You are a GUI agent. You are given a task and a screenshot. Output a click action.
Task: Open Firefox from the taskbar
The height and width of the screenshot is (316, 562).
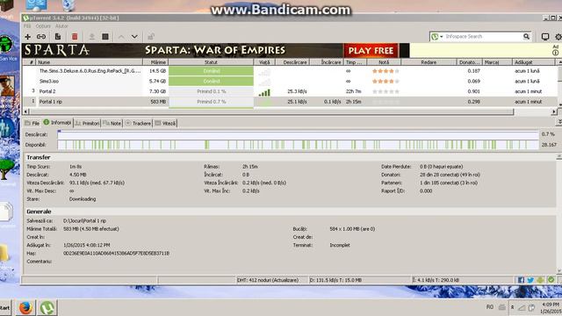[25, 308]
